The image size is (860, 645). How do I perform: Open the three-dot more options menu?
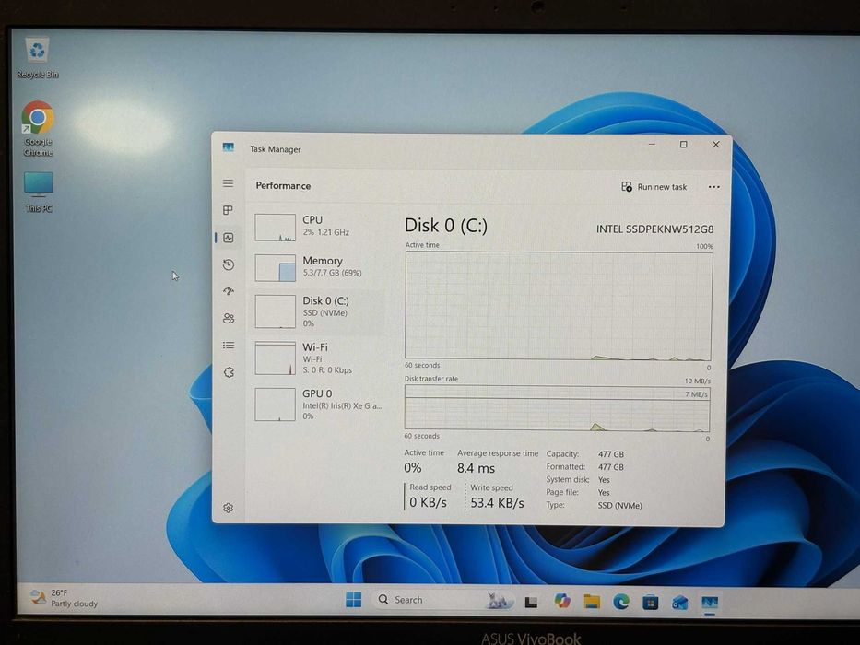point(713,187)
